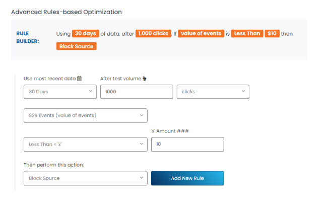Select the value of events rule tag
The width and height of the screenshot is (333, 206).
(201, 34)
